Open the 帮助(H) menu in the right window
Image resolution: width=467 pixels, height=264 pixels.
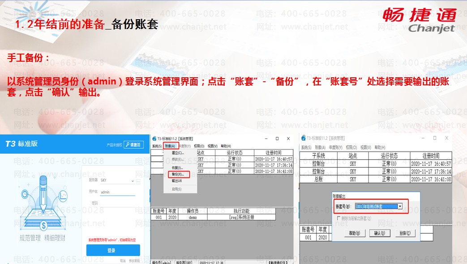click(x=380, y=147)
